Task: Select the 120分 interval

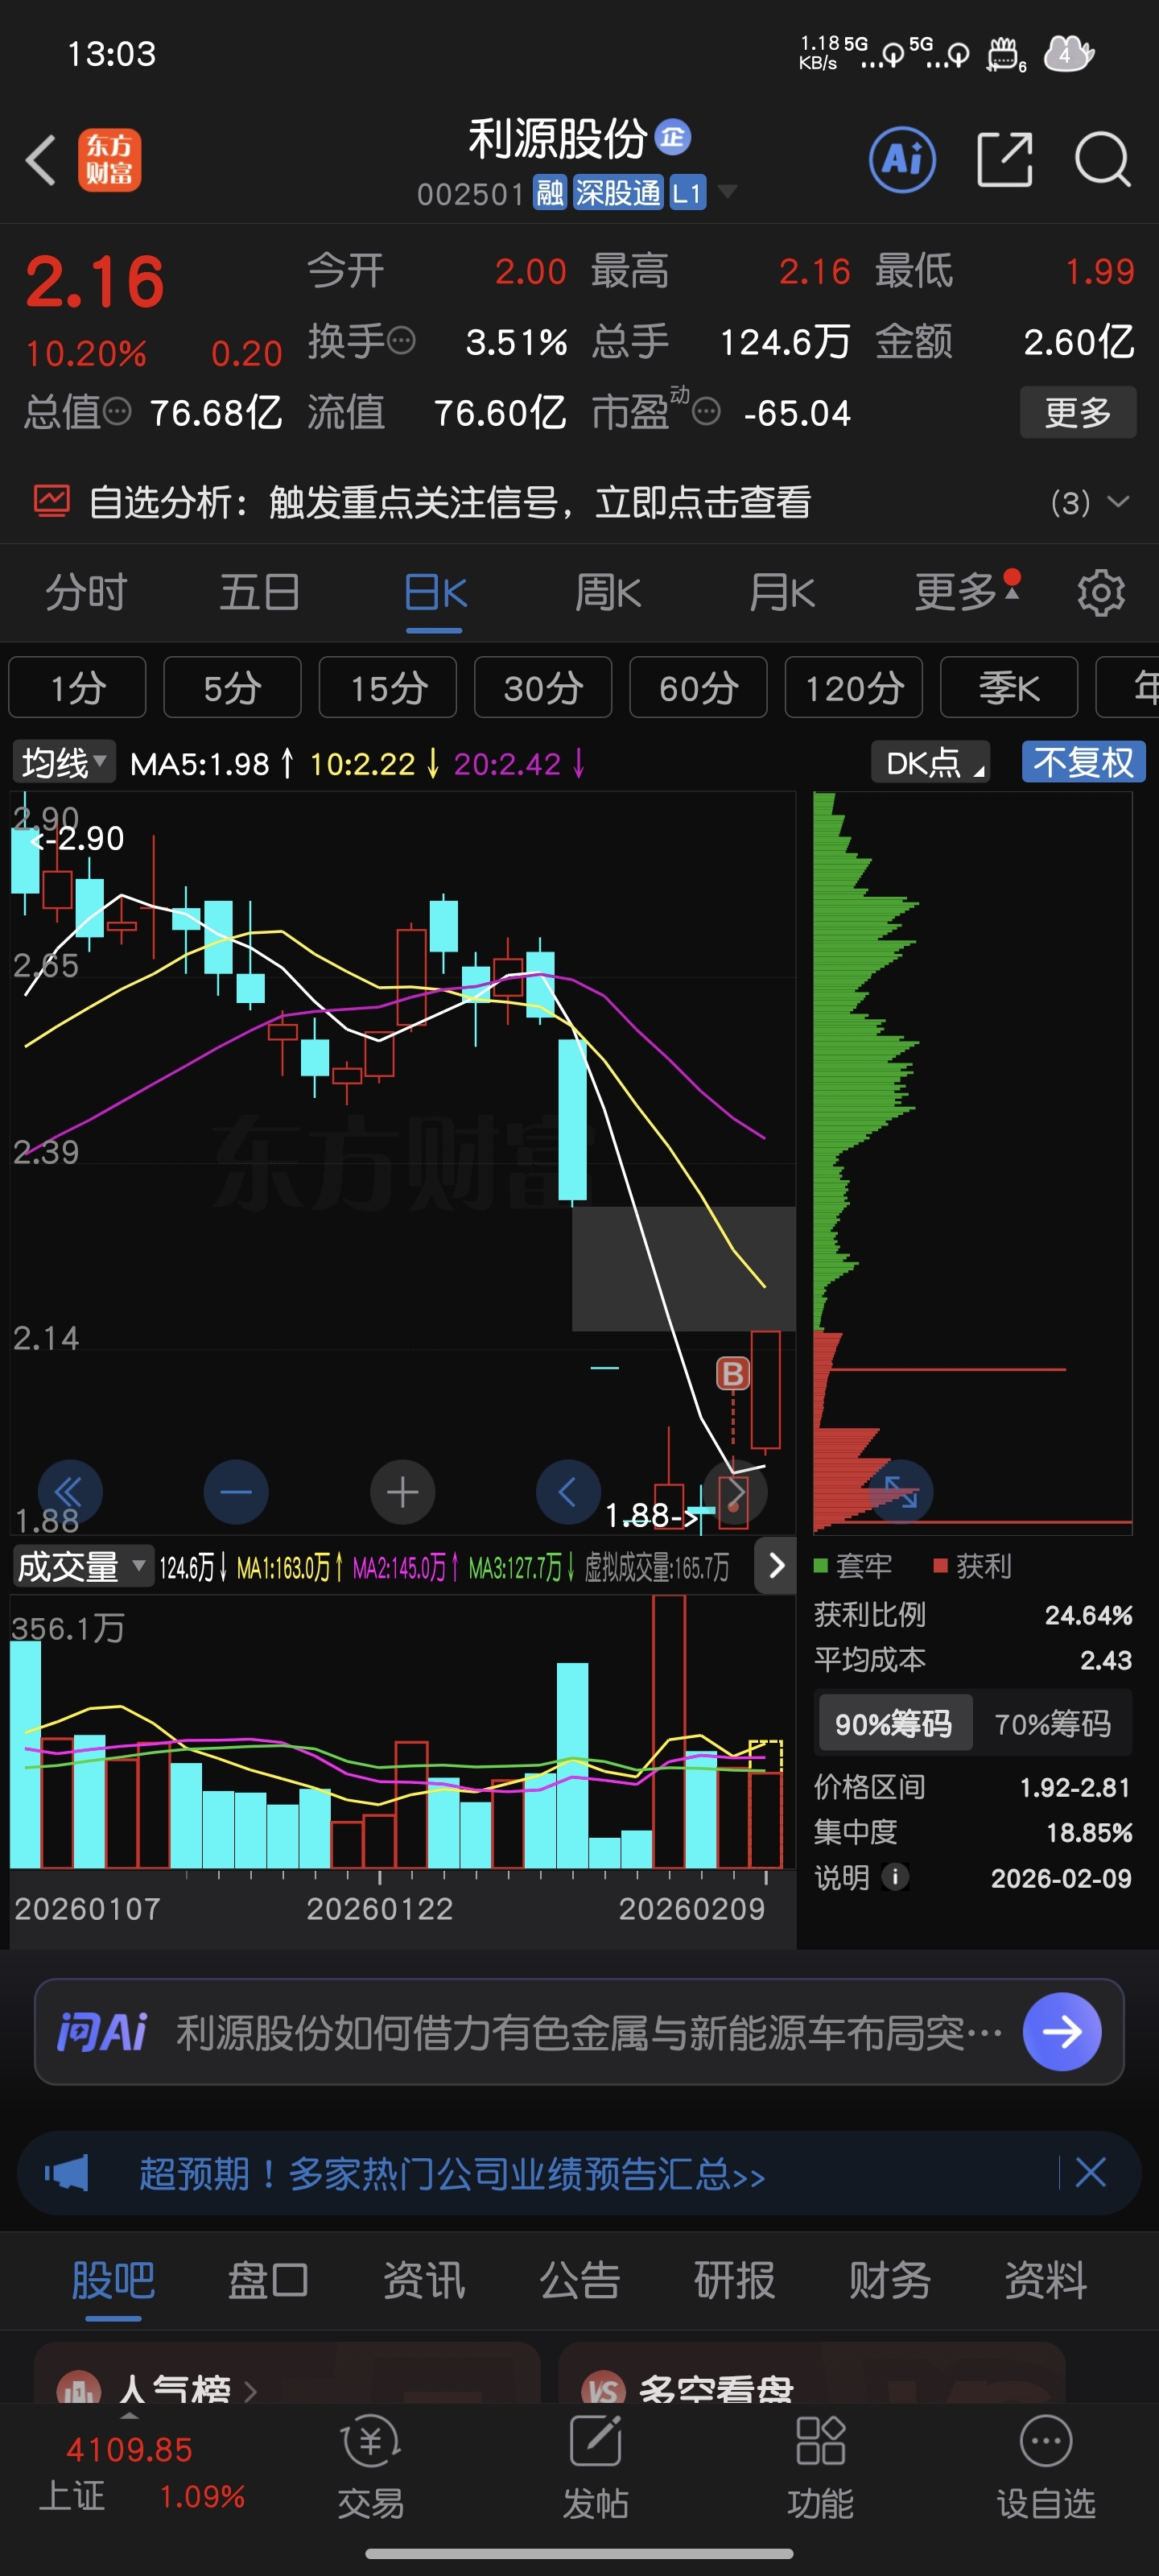Action: coord(854,687)
